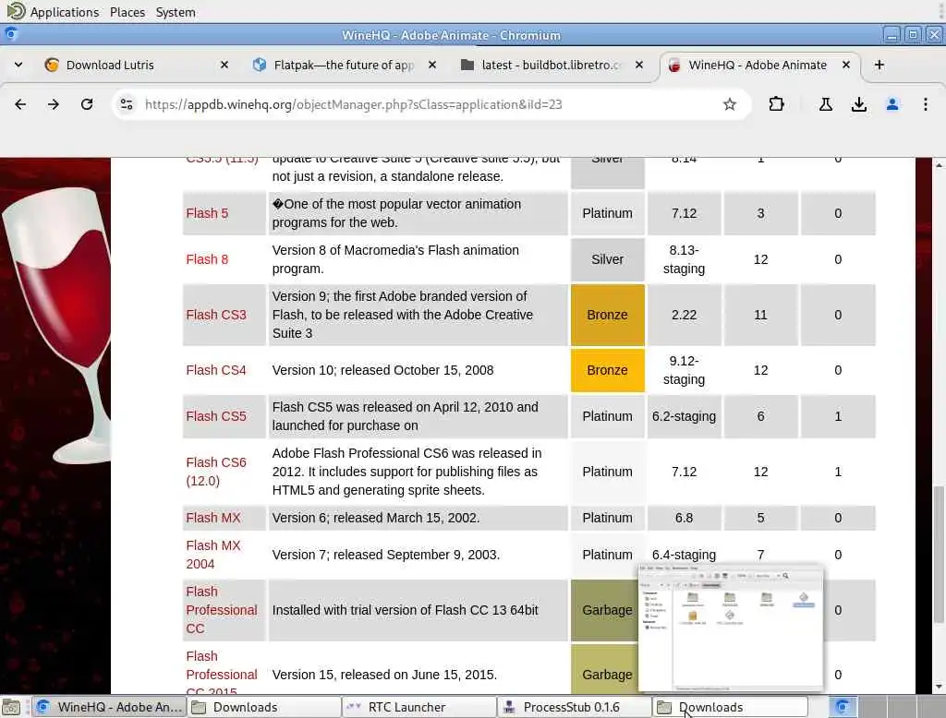Click the Silver rating for Flash 8
Image resolution: width=946 pixels, height=718 pixels.
click(x=607, y=259)
